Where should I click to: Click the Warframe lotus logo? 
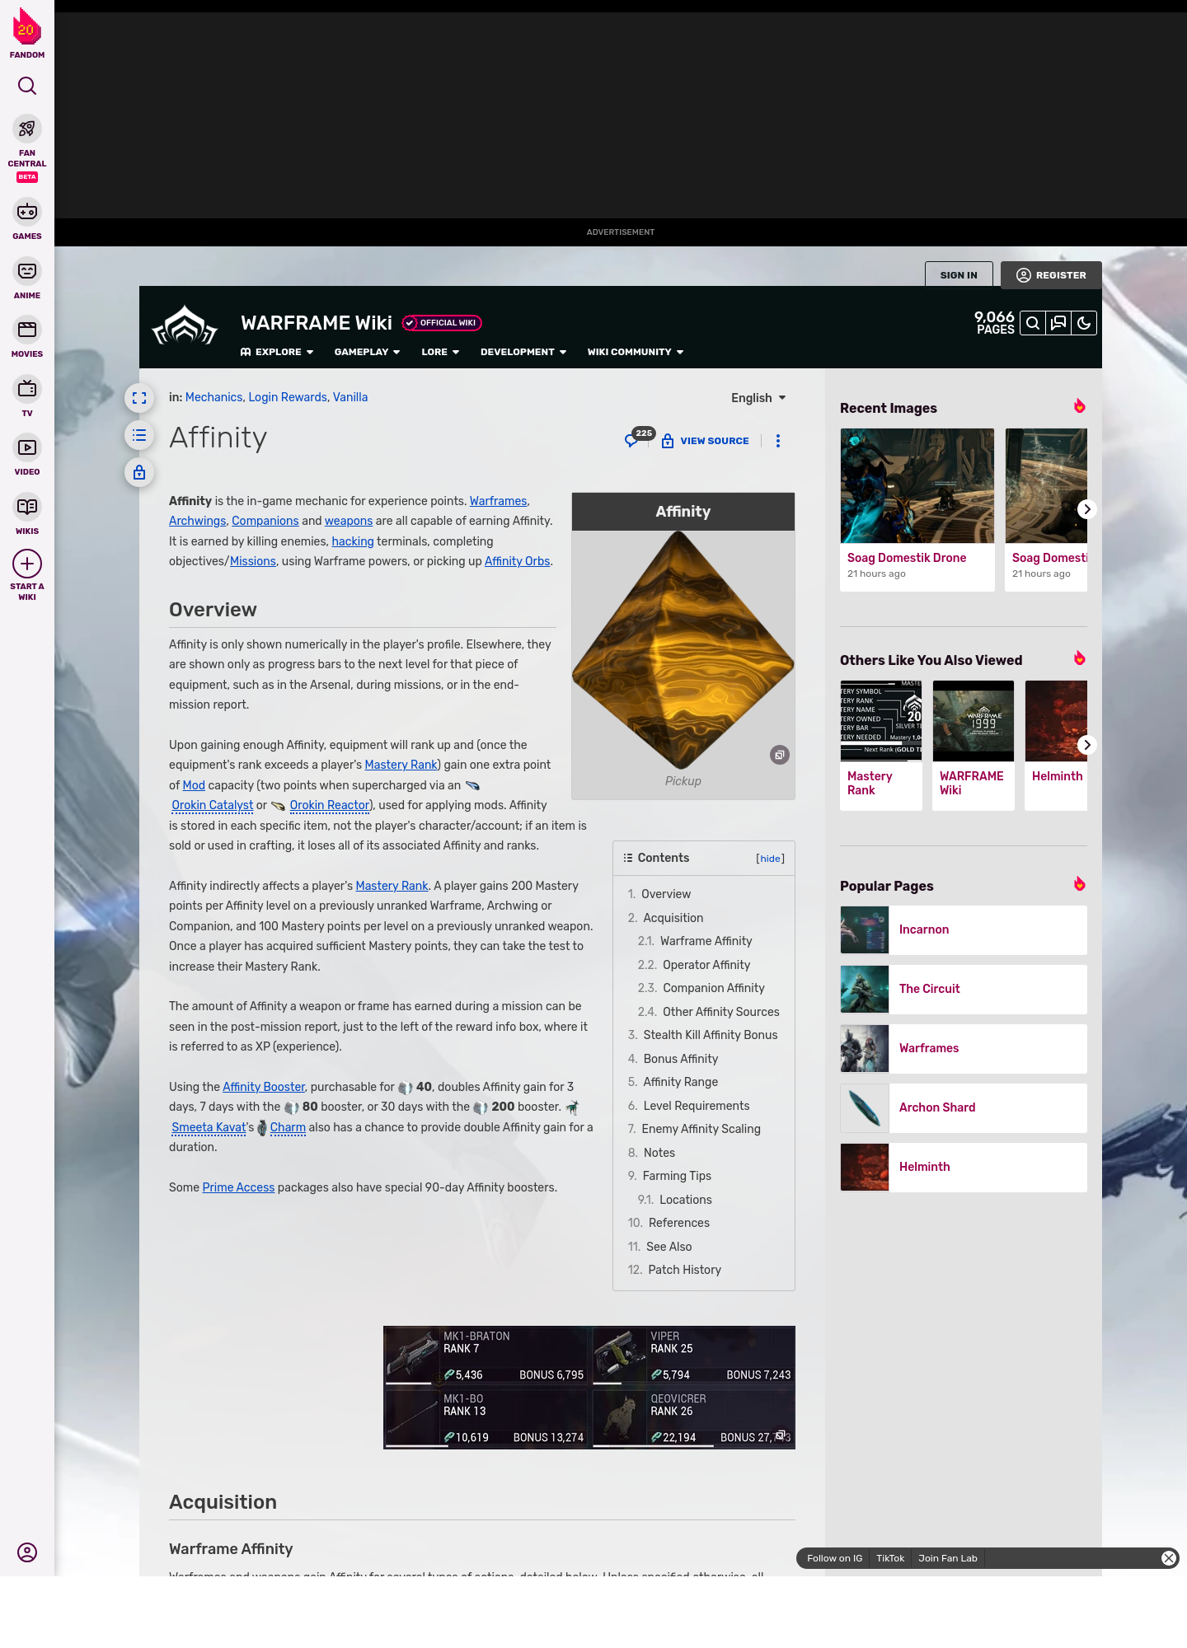point(185,325)
